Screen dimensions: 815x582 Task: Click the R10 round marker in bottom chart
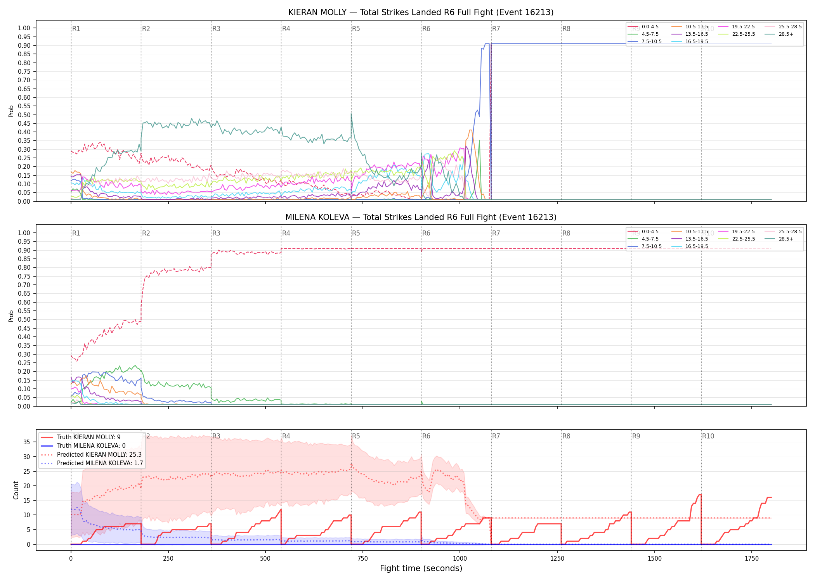click(708, 436)
